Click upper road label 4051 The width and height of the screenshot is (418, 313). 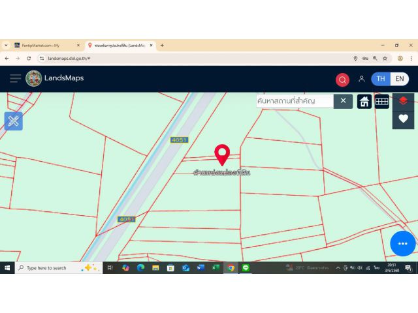point(179,140)
